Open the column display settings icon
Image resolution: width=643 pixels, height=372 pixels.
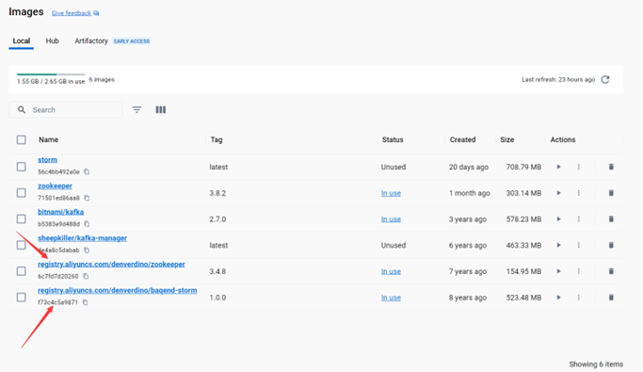point(161,109)
